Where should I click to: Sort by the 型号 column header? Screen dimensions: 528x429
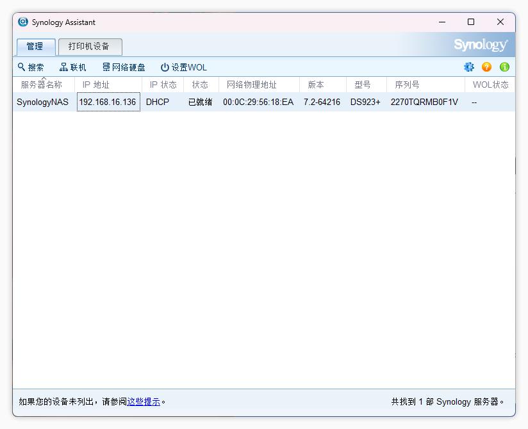click(x=367, y=85)
